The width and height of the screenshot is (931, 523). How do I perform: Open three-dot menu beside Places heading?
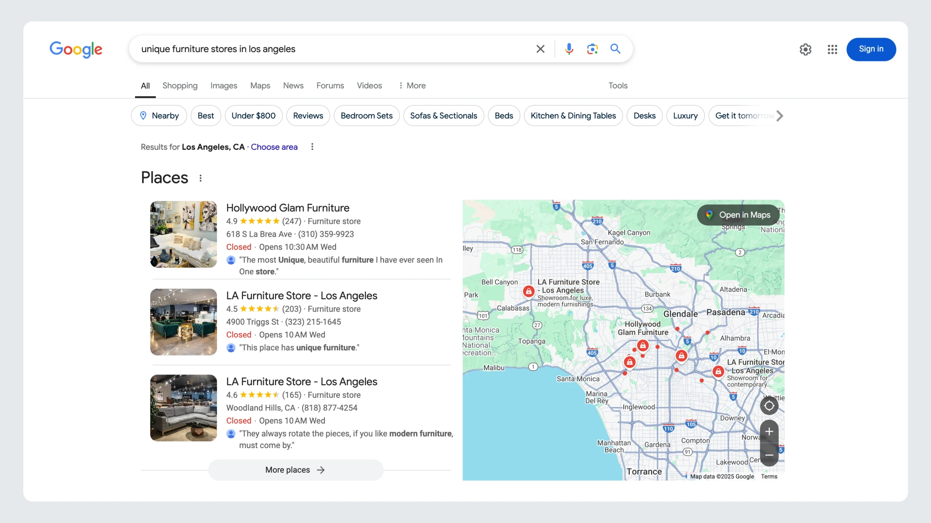pos(201,178)
